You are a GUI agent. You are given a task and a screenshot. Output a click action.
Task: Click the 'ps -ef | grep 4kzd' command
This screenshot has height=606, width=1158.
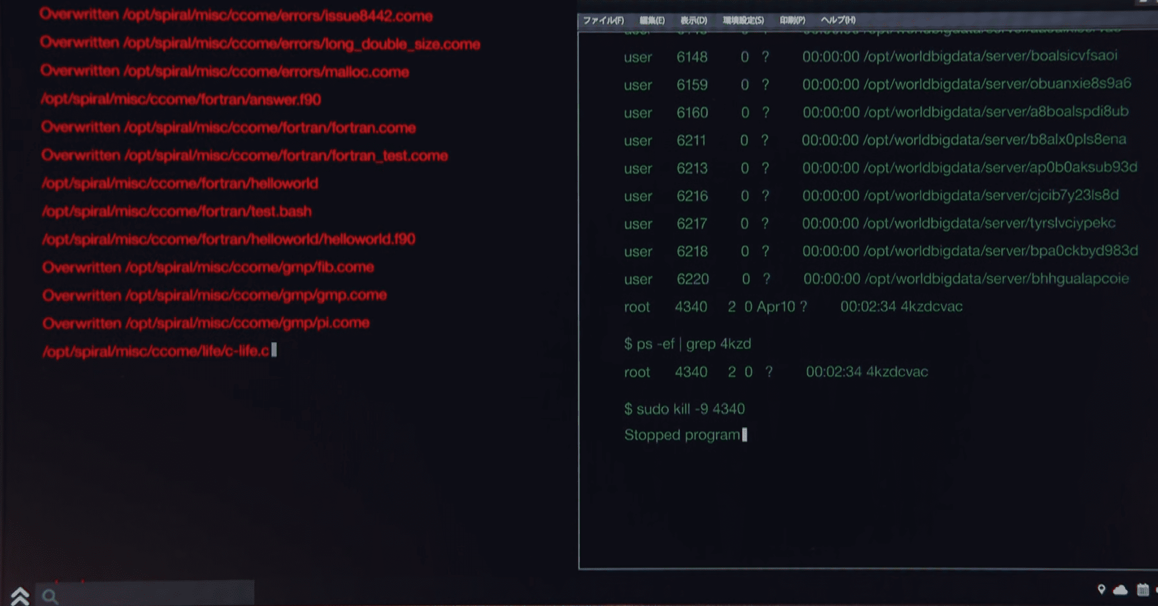click(x=687, y=344)
